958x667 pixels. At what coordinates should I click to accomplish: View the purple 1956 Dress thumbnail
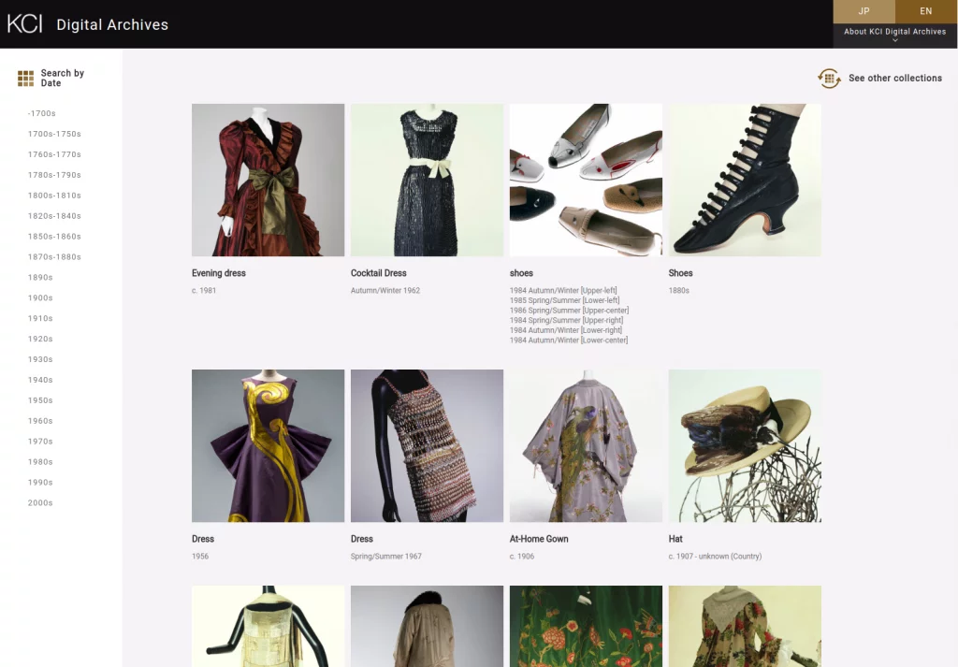pyautogui.click(x=268, y=445)
